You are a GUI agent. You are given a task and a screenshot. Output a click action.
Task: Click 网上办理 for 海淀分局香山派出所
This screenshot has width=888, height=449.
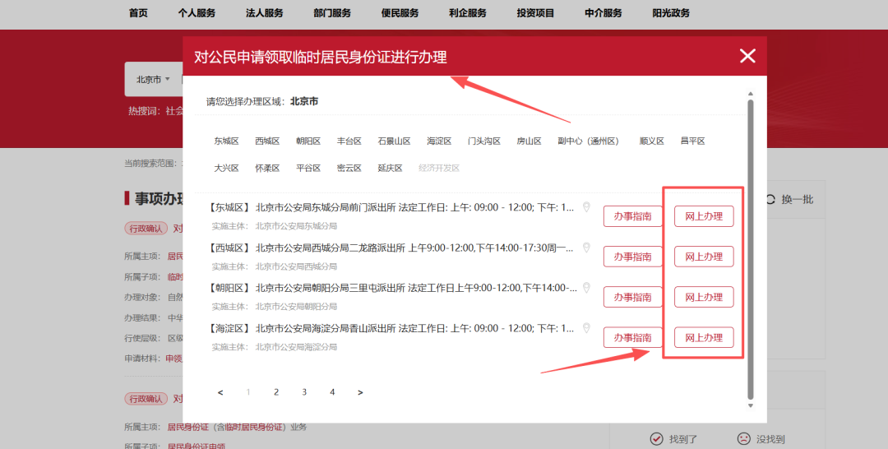tap(704, 337)
